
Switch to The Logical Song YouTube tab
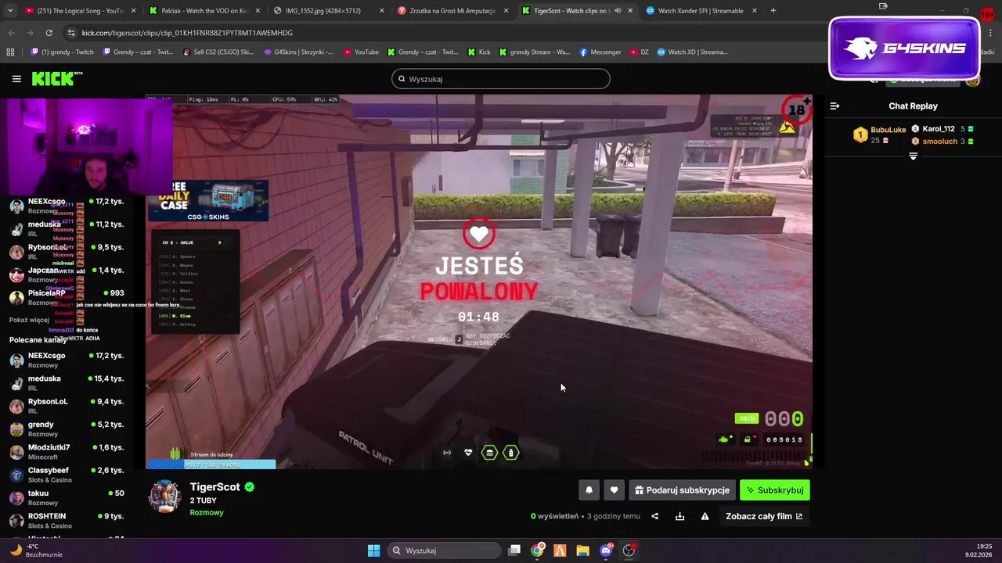point(81,11)
